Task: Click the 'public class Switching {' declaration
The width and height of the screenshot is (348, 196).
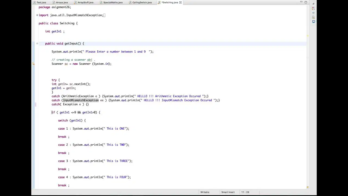Action: (58, 23)
